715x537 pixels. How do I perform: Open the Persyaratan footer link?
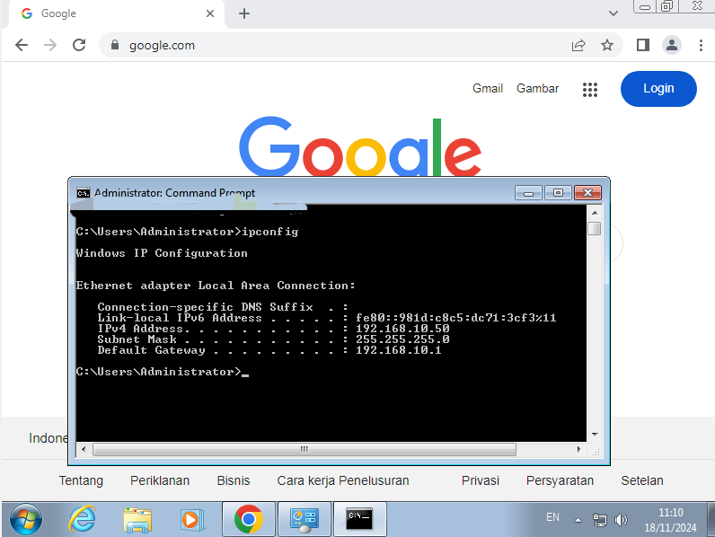[x=560, y=480]
